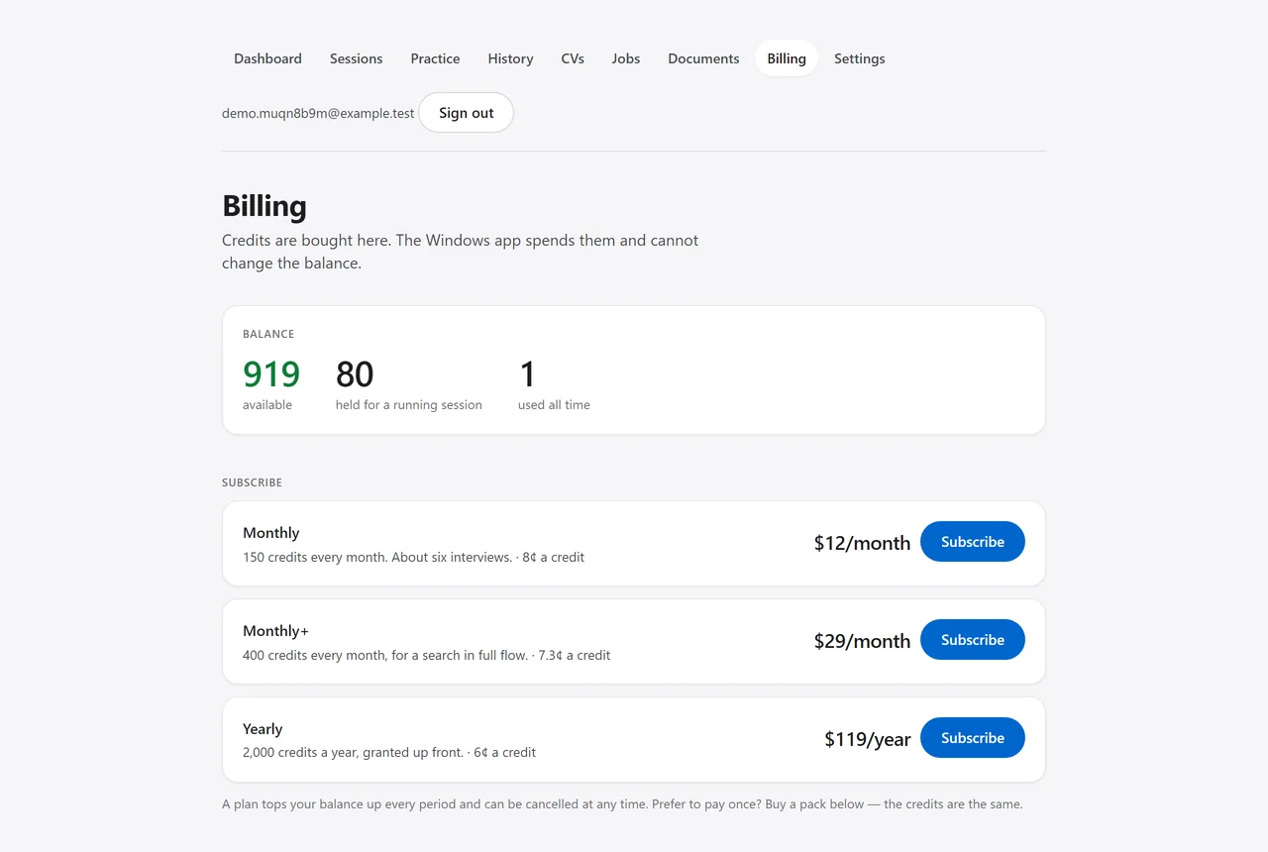Click the BALANCE label

pyautogui.click(x=268, y=334)
